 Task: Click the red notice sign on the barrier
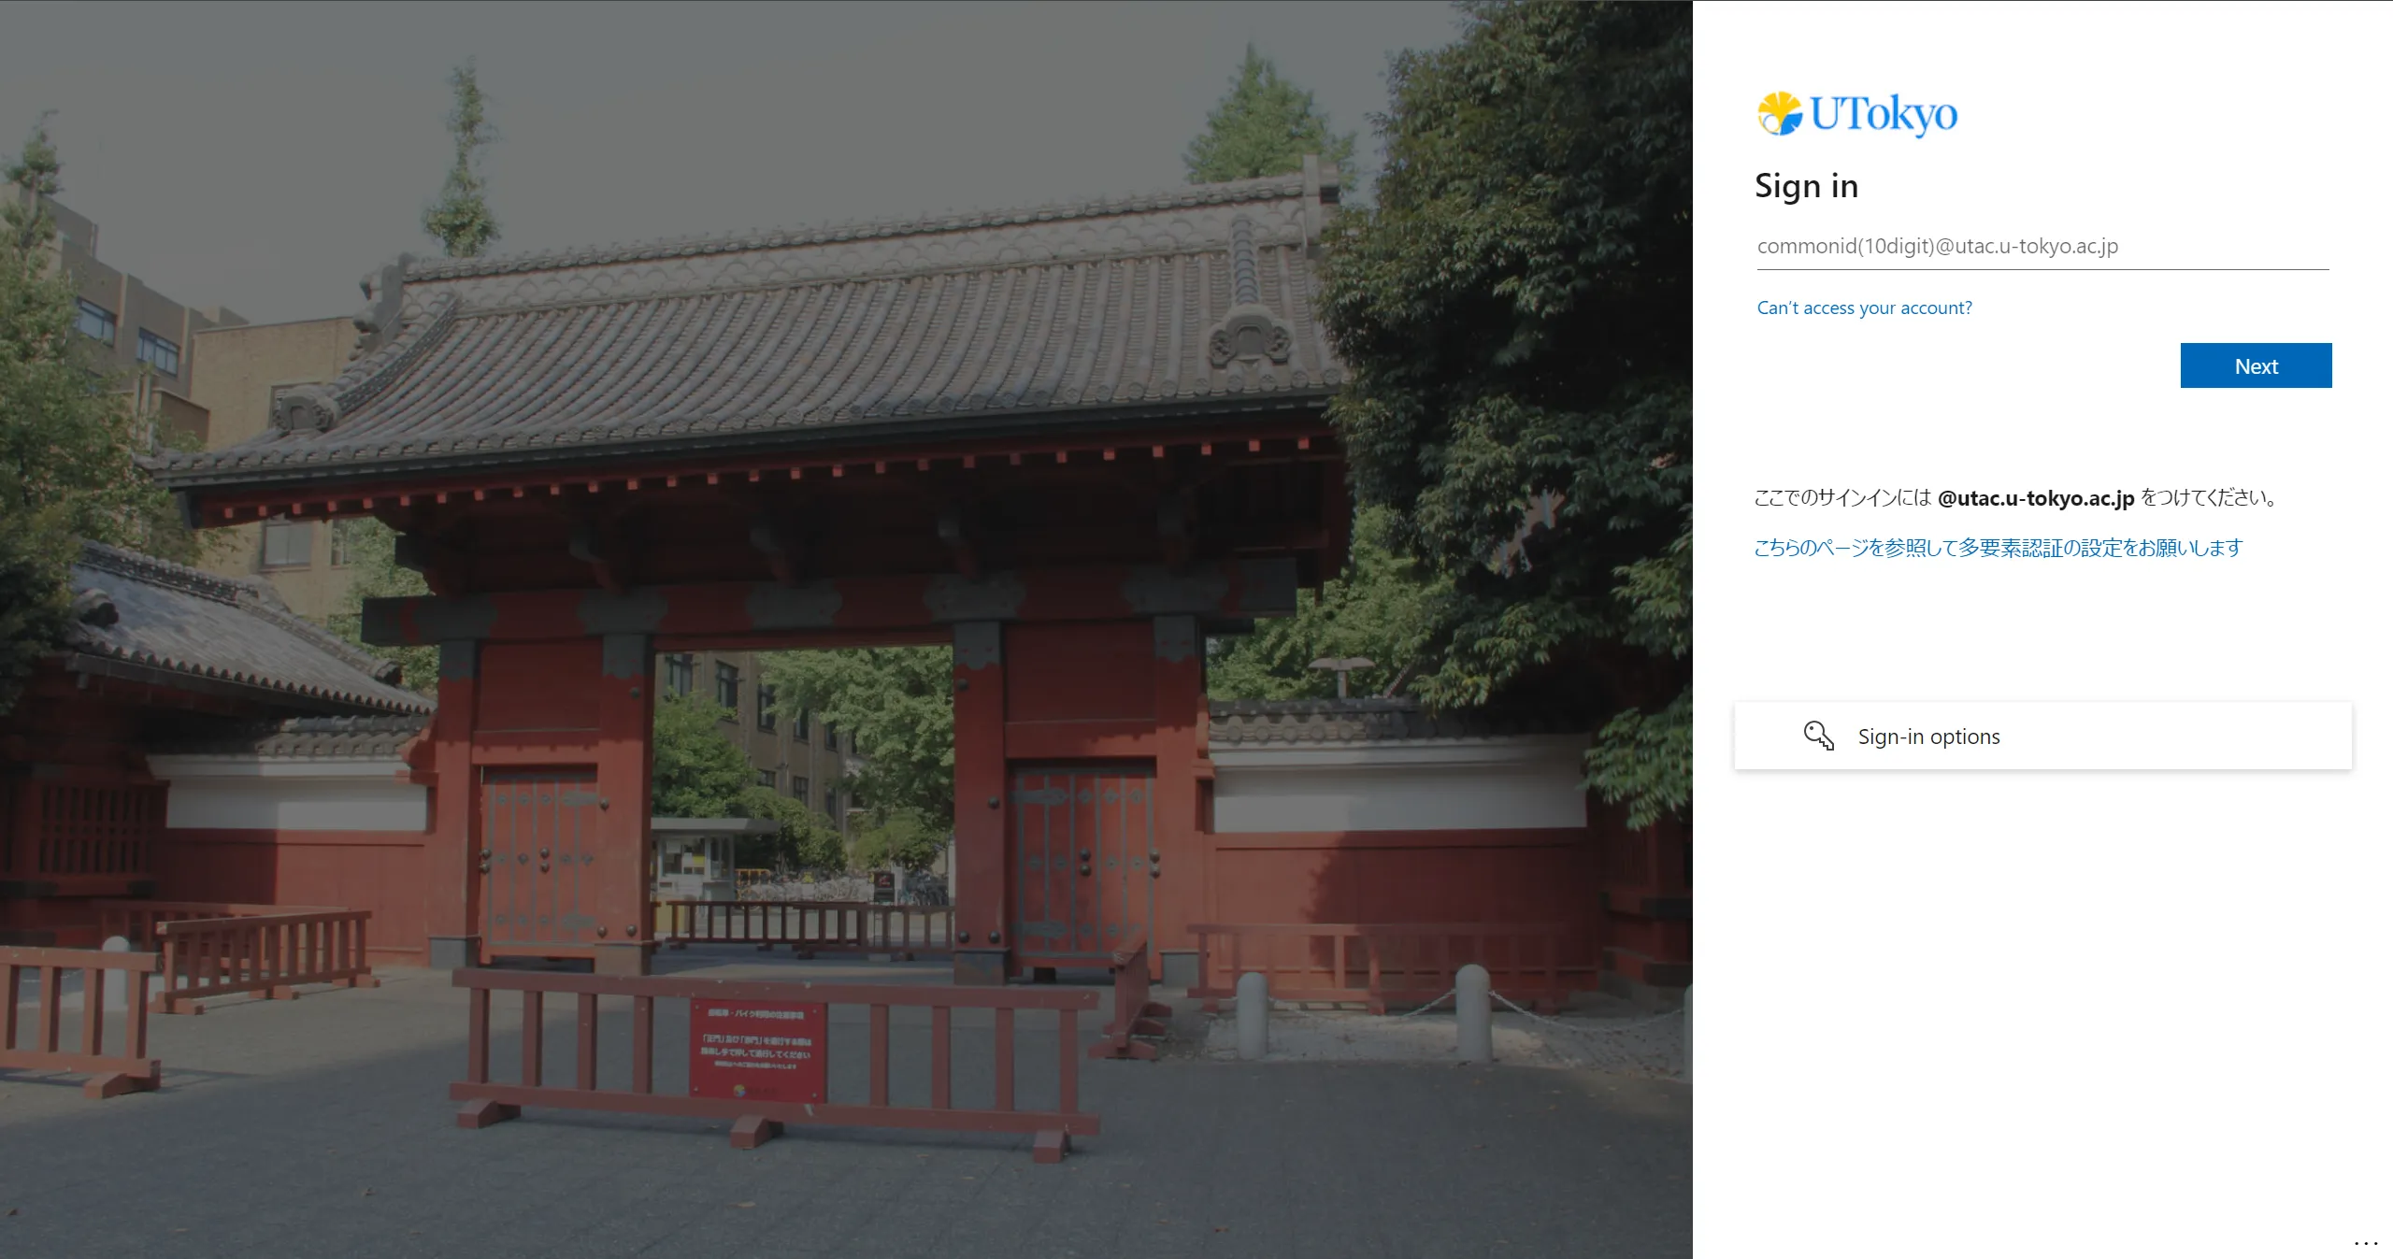(x=758, y=1049)
